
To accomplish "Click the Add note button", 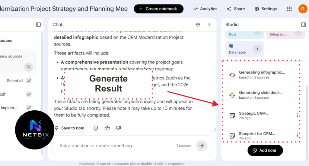I will coord(265,150).
